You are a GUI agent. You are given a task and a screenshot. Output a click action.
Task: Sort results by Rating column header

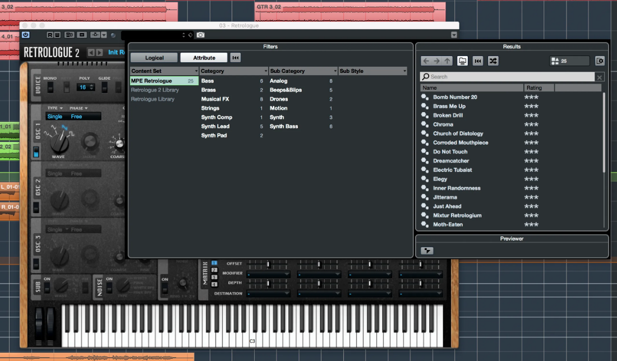pos(538,87)
